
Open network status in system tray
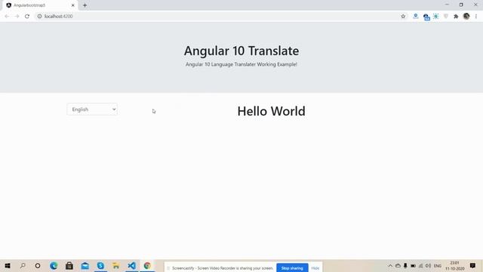click(421, 265)
